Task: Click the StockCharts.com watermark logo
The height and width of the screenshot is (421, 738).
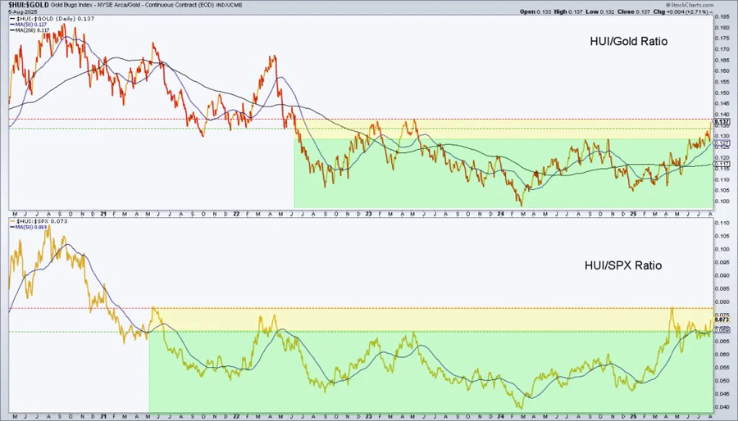Action: 689,4
